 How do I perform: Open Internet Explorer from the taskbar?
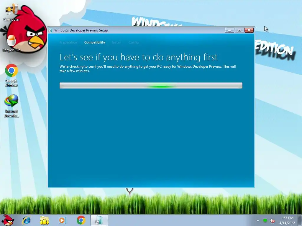pyautogui.click(x=26, y=220)
